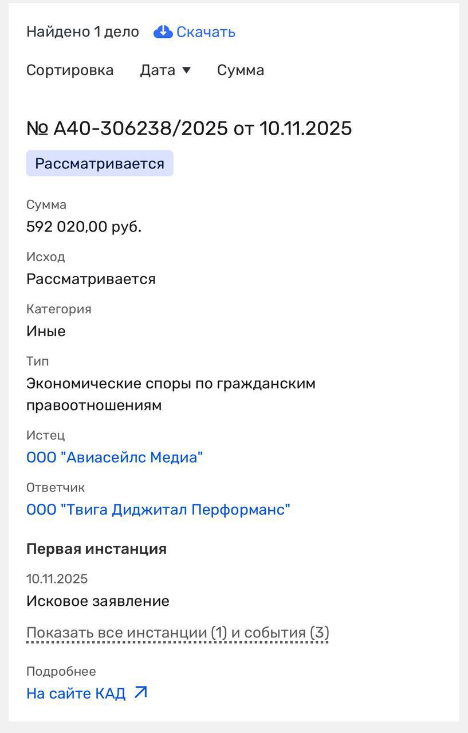Sort the results by "Сумма"
The width and height of the screenshot is (468, 733).
tap(241, 70)
